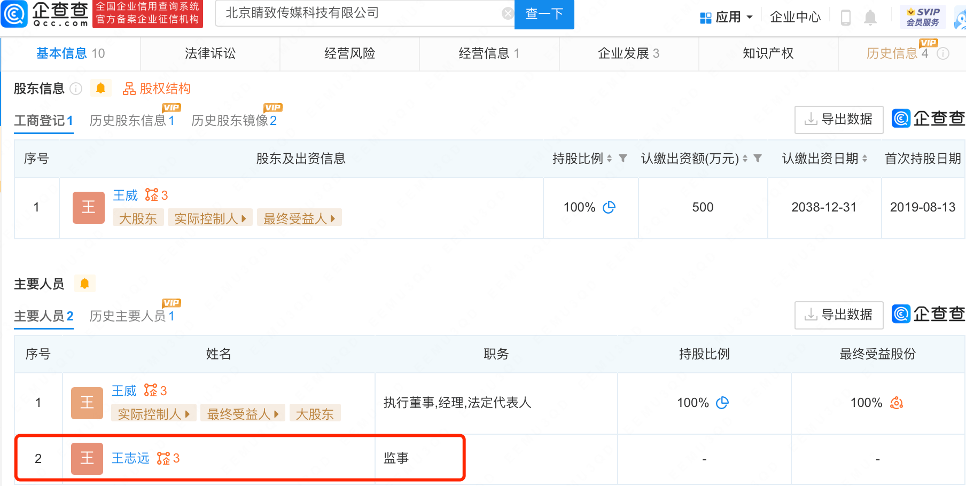Click 执行董事,经理,法定代表人 cell

coord(496,403)
